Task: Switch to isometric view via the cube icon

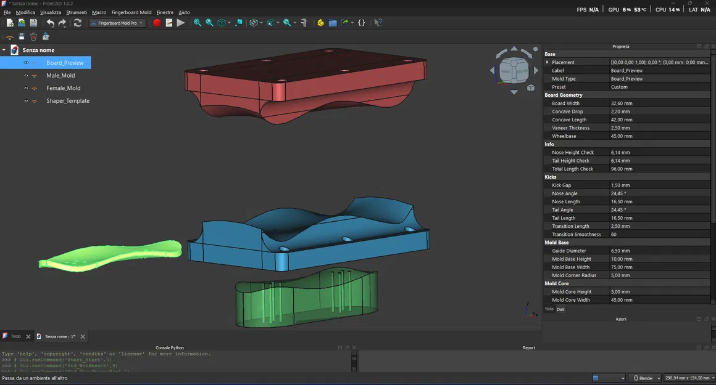Action: point(220,23)
